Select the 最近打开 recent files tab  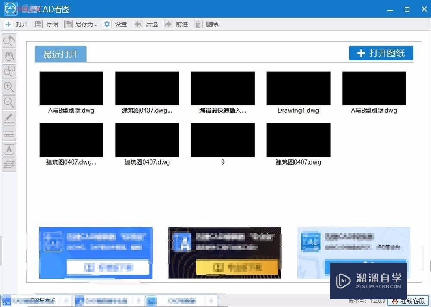point(60,54)
